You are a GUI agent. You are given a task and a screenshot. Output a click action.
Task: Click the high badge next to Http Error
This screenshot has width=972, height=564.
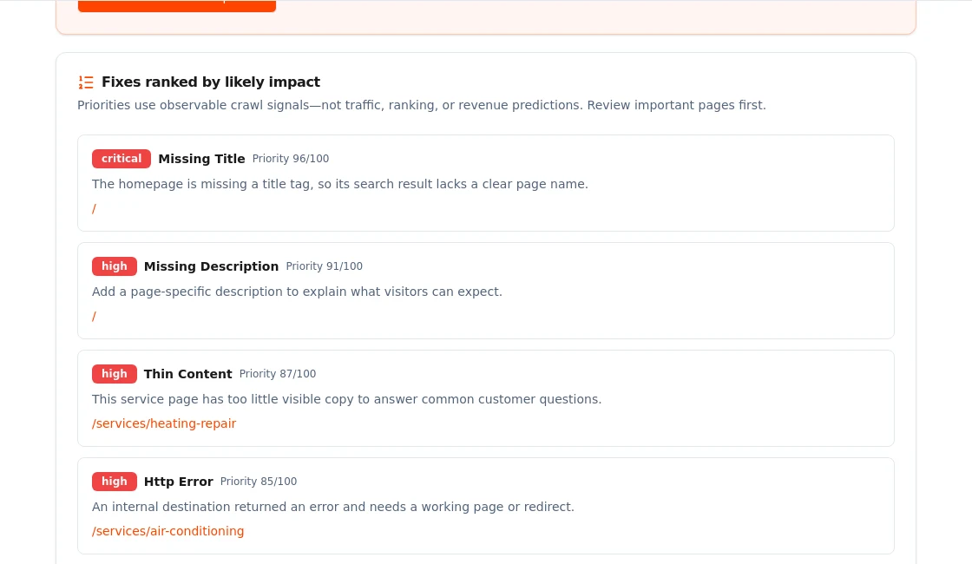115,482
